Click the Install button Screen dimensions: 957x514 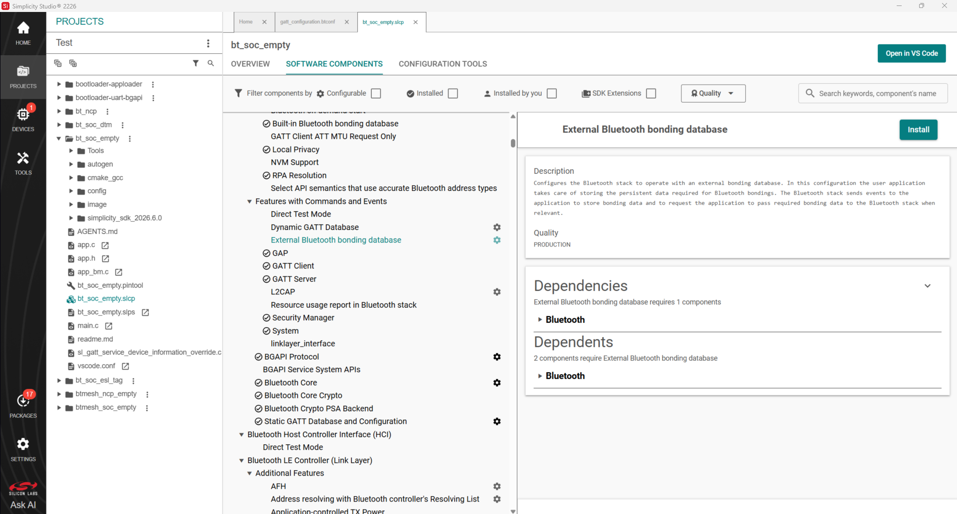click(918, 129)
